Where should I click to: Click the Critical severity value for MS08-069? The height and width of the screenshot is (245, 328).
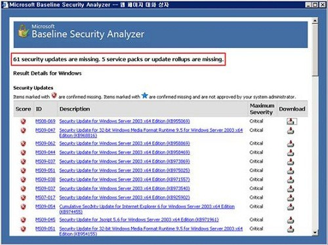click(x=256, y=121)
